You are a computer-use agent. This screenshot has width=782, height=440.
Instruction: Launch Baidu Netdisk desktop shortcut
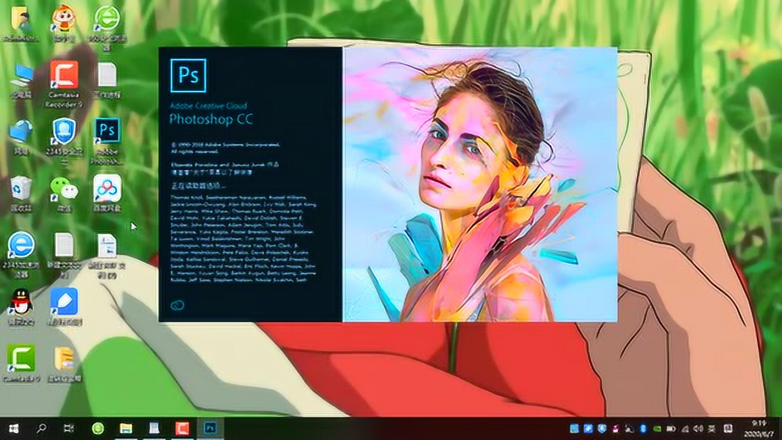(x=108, y=193)
